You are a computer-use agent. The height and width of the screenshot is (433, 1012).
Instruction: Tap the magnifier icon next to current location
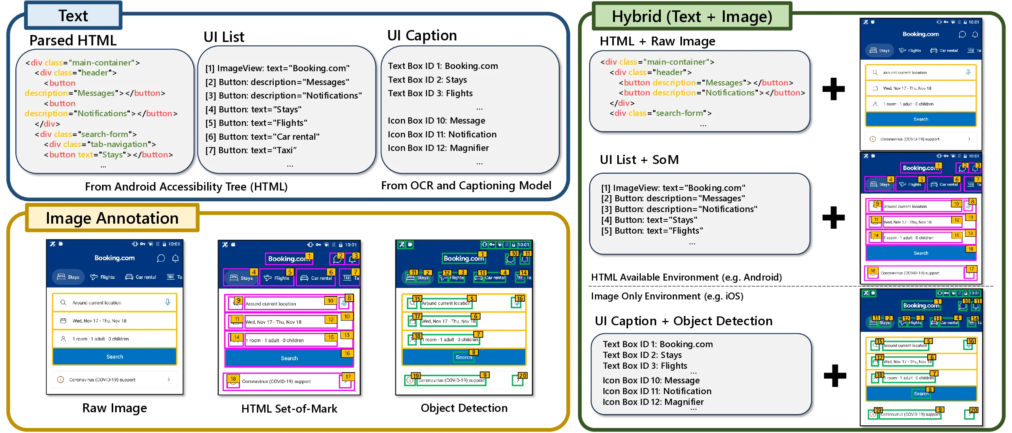click(x=63, y=303)
